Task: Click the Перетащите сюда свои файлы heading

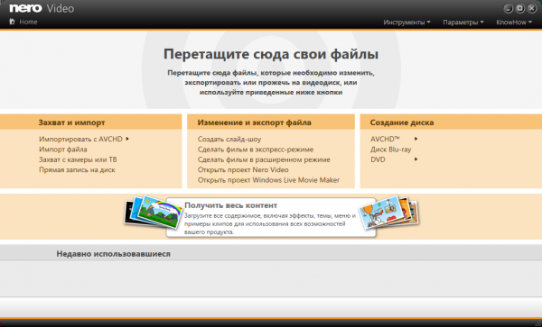Action: point(271,54)
